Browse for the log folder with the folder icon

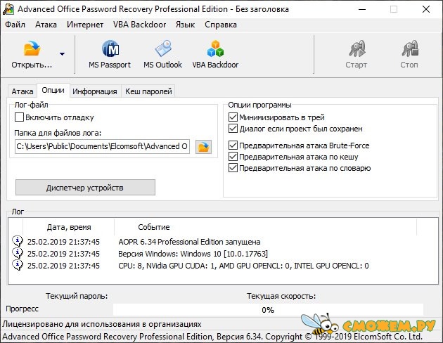coord(203,147)
